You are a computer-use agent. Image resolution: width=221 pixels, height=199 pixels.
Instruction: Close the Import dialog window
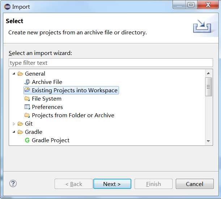[x=208, y=5]
